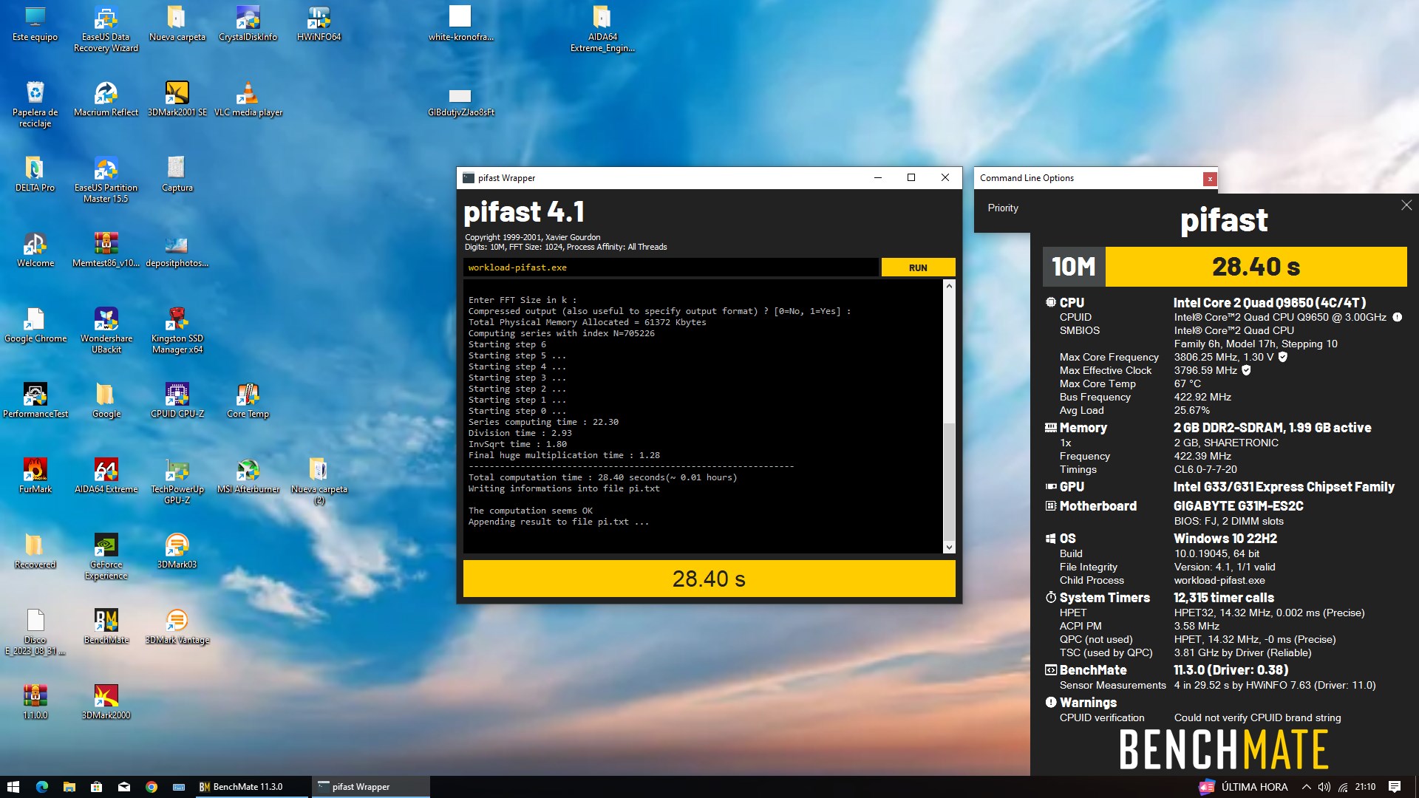The width and height of the screenshot is (1419, 798).
Task: Open PerformanceTest desktop shortcut
Action: (x=35, y=400)
